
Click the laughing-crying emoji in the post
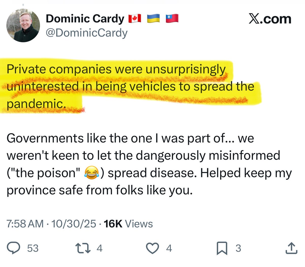click(91, 173)
